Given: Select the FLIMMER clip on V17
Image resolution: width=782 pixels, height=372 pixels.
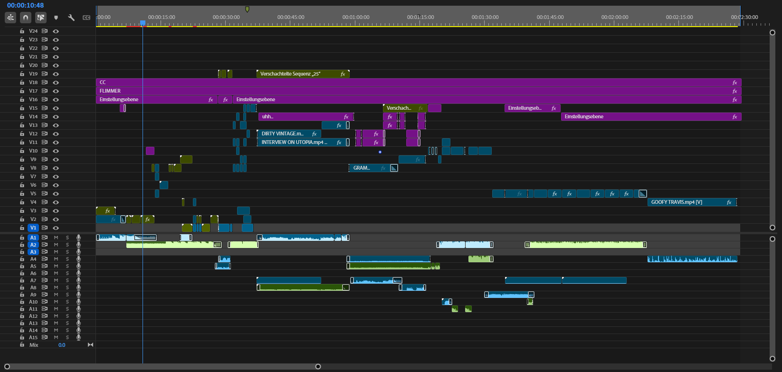Looking at the screenshot, I should coord(419,91).
